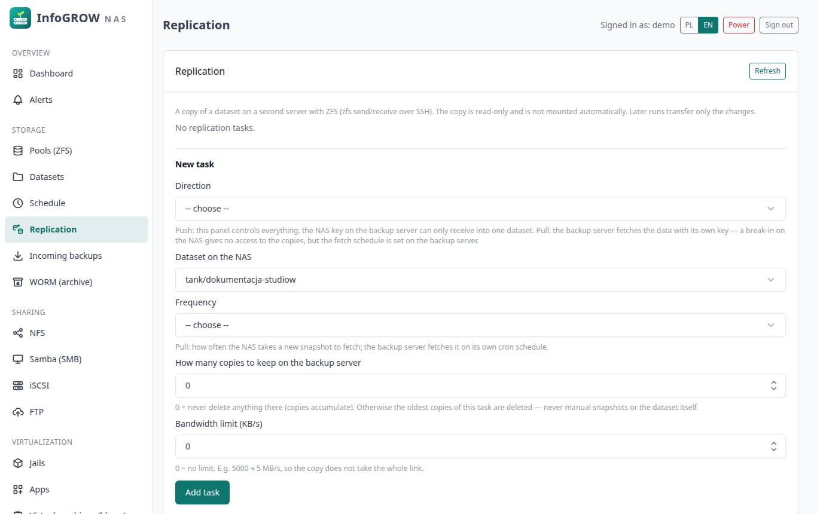The image size is (817, 514).
Task: Switch language to EN
Action: pos(708,25)
